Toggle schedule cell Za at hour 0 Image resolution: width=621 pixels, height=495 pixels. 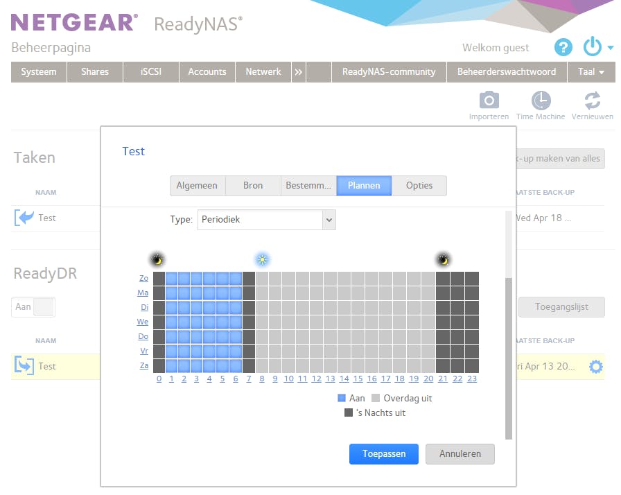pos(159,366)
